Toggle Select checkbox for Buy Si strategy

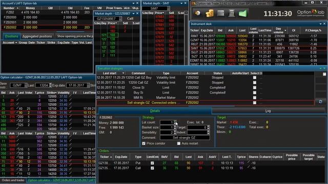coord(255,93)
